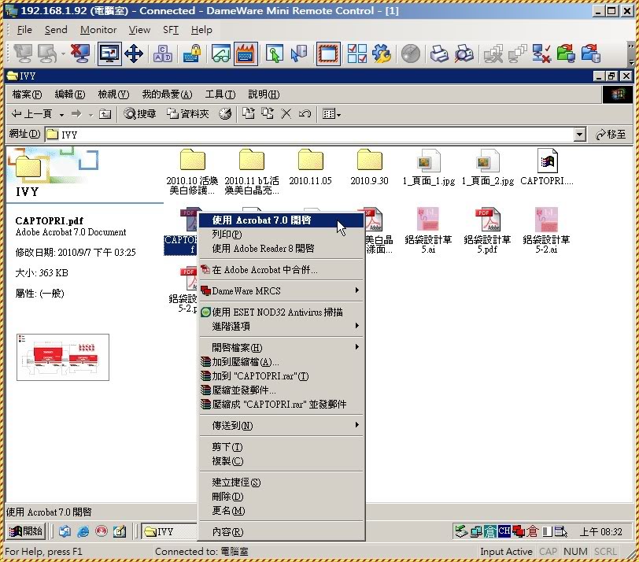This screenshot has height=562, width=639.
Task: Click the ABC letter blocks toolbar icon
Action: (163, 54)
